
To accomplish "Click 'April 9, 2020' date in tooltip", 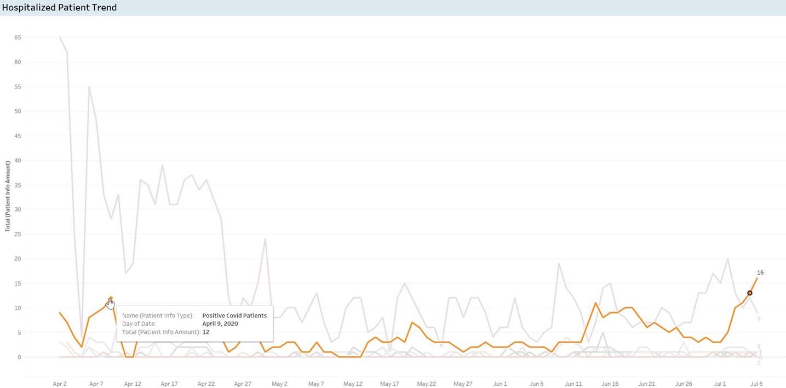I will (x=220, y=324).
